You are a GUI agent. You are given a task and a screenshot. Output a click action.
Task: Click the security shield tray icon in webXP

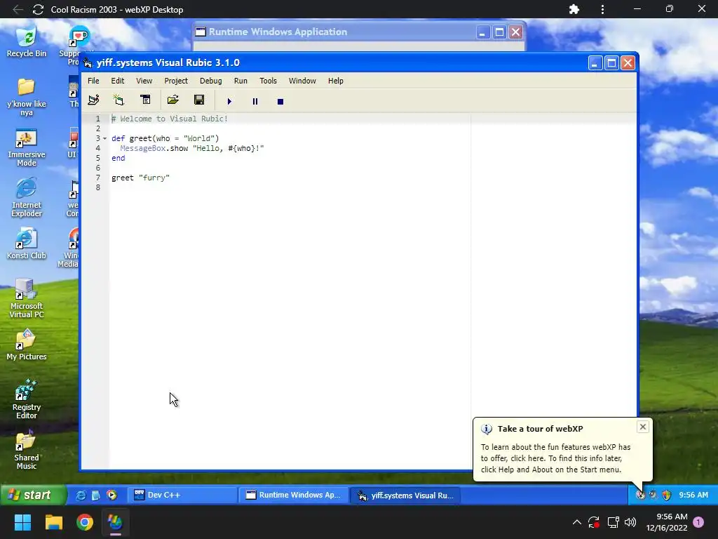point(667,495)
